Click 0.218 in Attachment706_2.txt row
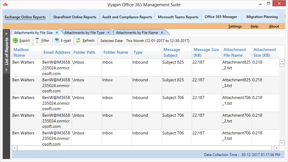Screen dimensions: 288x162 (x=257, y=115)
